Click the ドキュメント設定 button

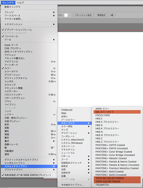83,15
